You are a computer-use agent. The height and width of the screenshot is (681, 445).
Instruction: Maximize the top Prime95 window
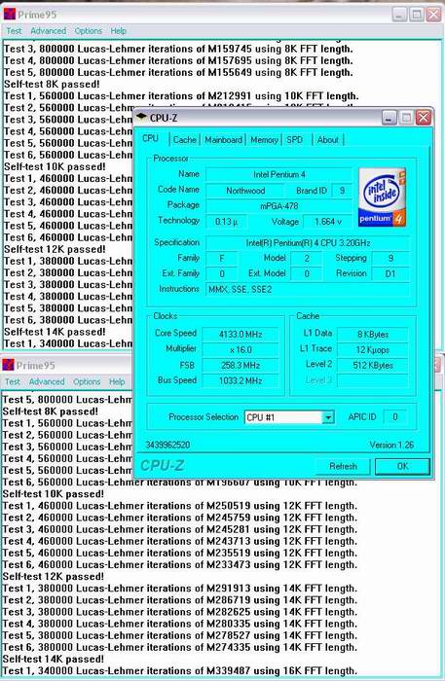coord(417,15)
